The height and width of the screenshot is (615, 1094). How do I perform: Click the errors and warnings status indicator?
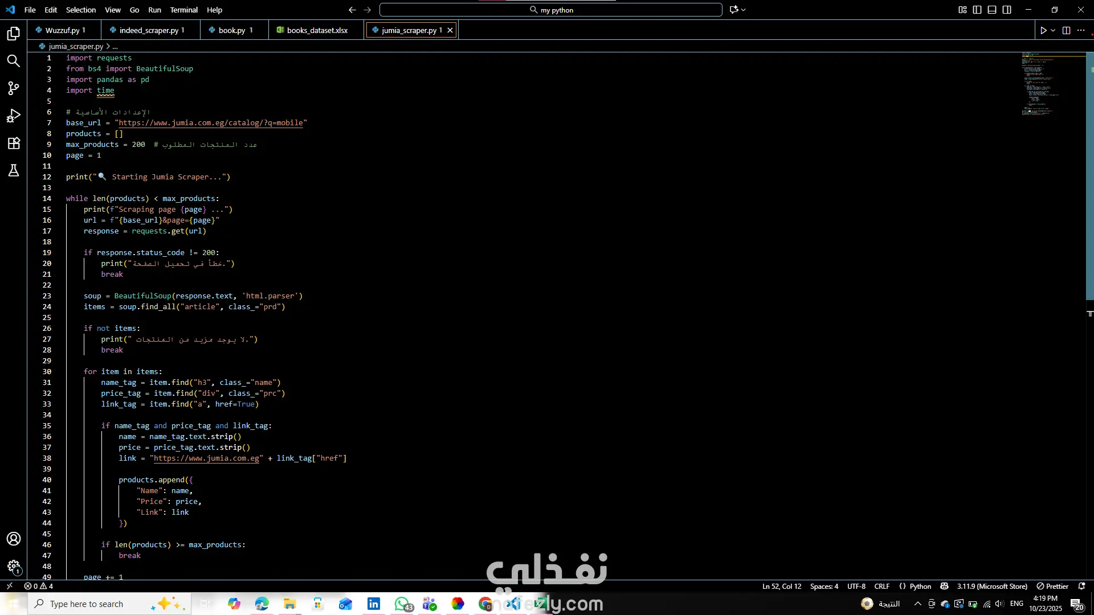point(39,586)
